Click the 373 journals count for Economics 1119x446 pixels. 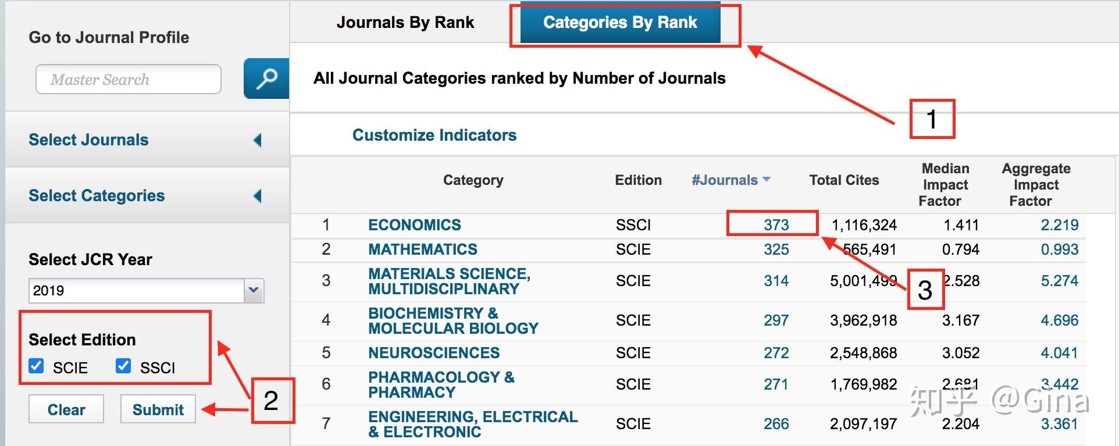point(776,225)
